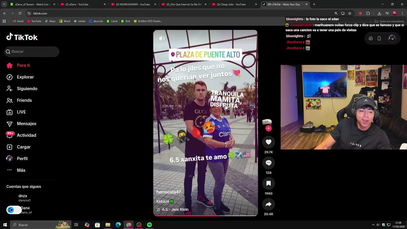Switch to NEGROGAYMER - YouTube tab
407x229 pixels.
coord(134,4)
